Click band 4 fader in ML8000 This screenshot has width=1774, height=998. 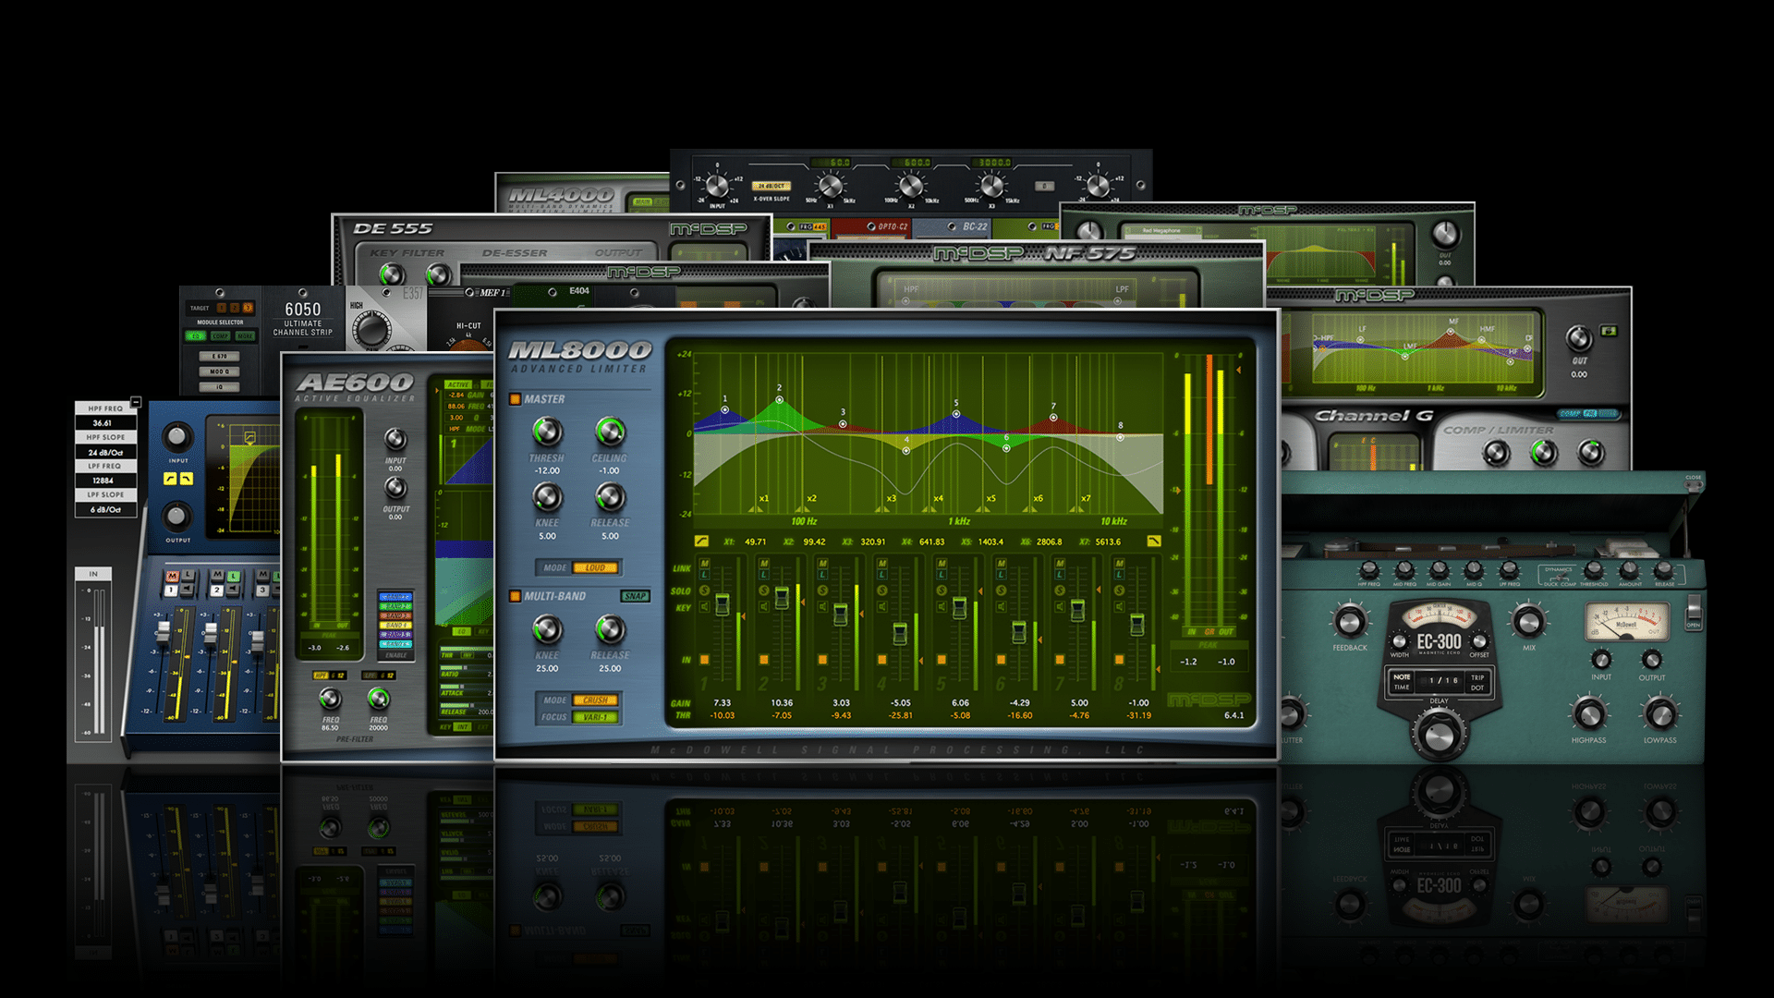pyautogui.click(x=900, y=633)
